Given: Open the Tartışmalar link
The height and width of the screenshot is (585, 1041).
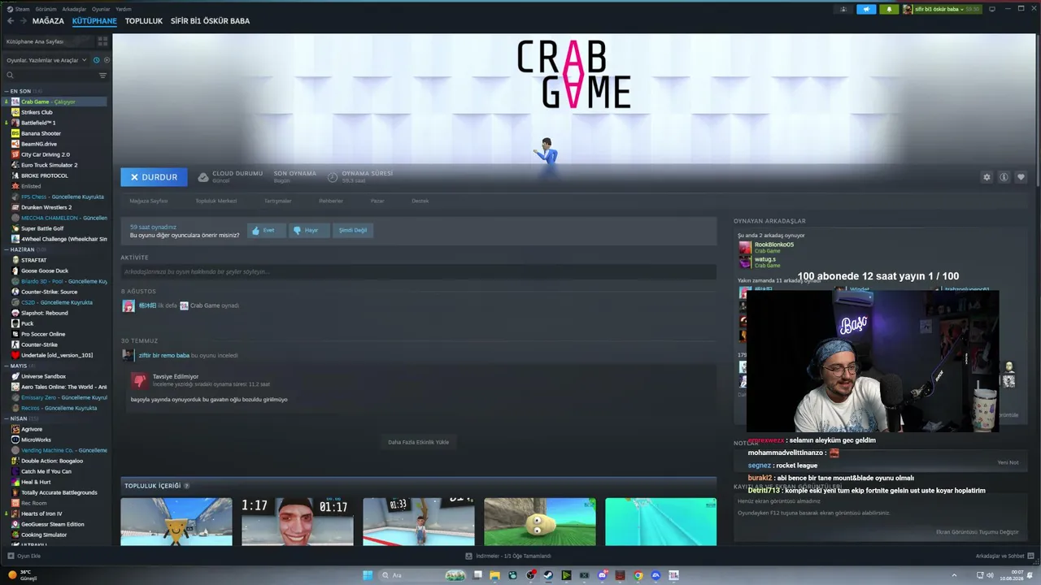Looking at the screenshot, I should pos(277,201).
